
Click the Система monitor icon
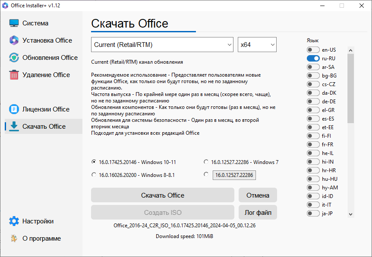(x=14, y=23)
